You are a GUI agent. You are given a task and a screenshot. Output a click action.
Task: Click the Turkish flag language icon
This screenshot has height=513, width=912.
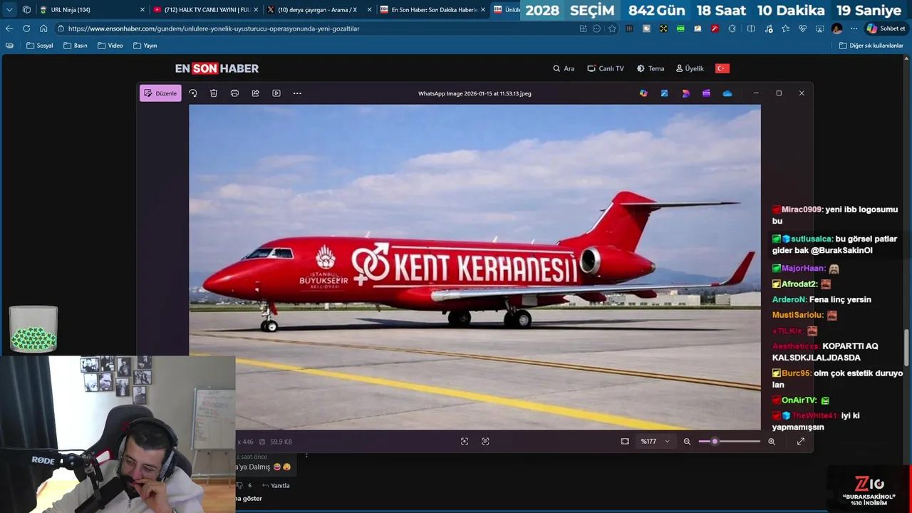click(x=722, y=68)
